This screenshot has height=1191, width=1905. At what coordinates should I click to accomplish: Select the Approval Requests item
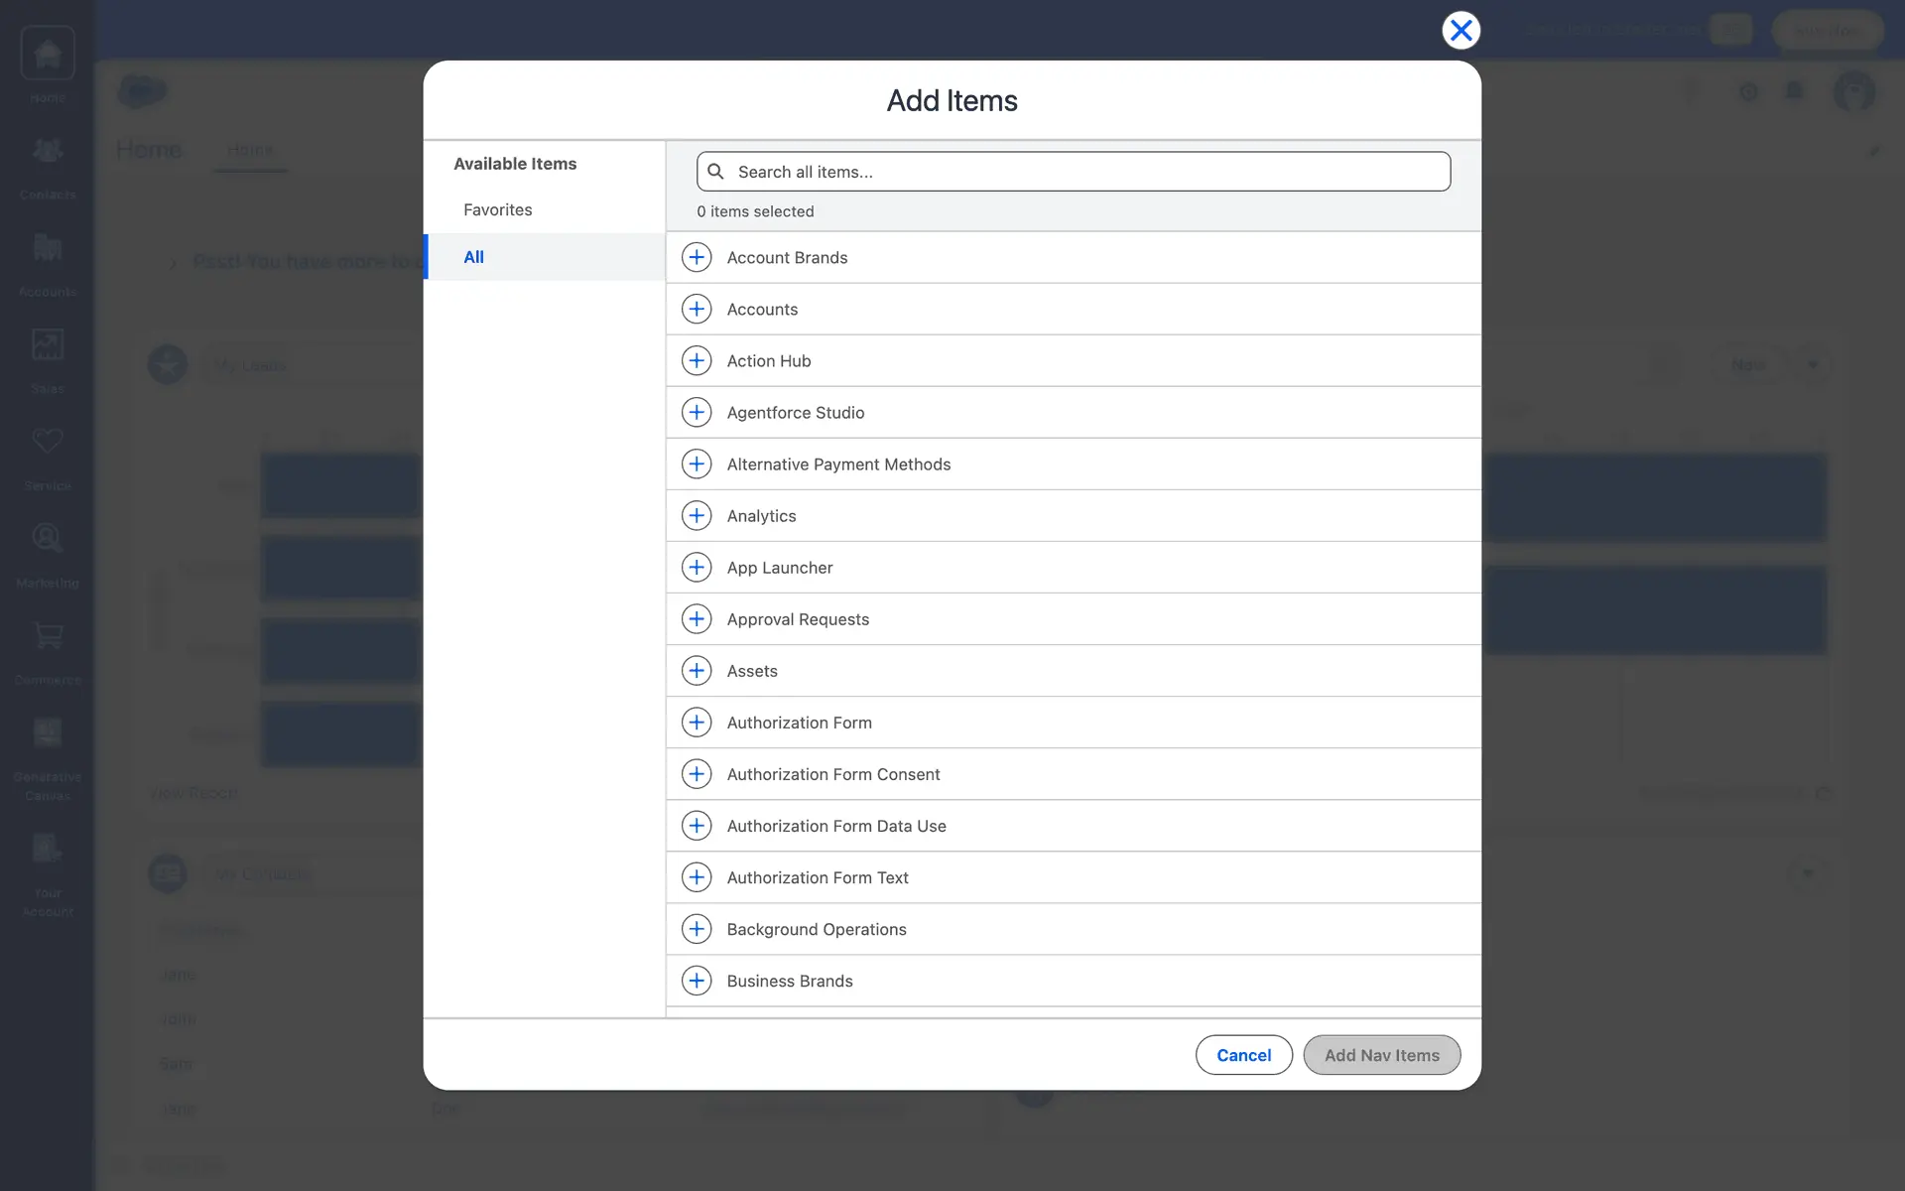click(798, 619)
